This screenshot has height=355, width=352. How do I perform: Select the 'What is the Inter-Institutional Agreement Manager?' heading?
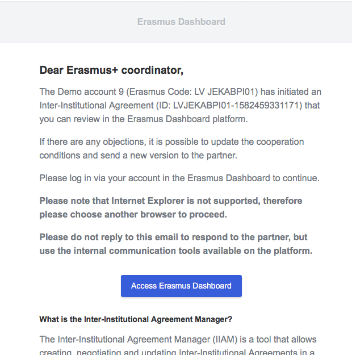coord(136,319)
